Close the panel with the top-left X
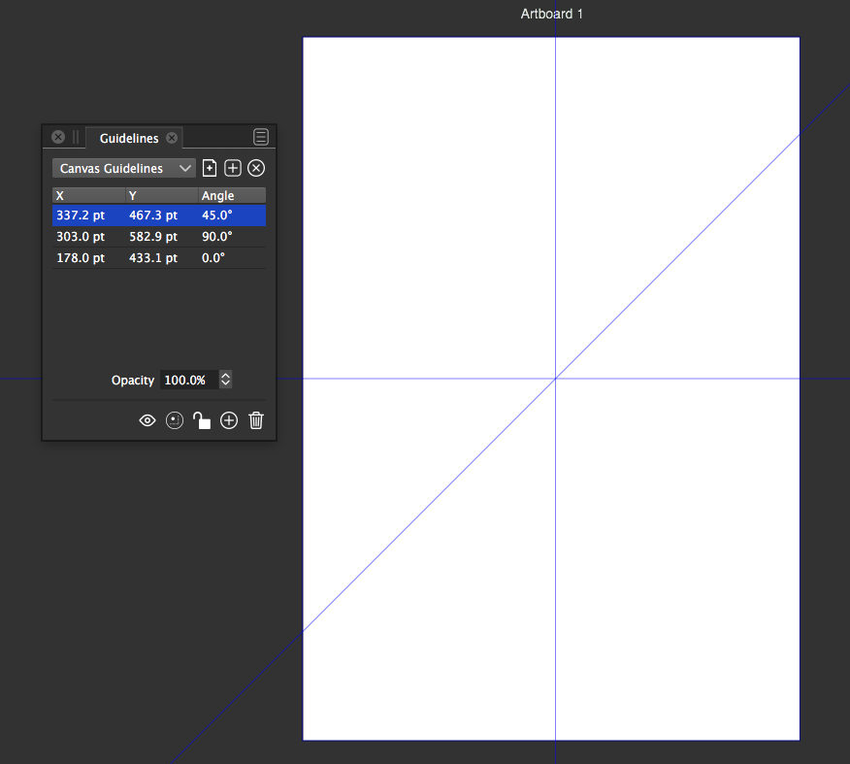The height and width of the screenshot is (764, 850). point(58,137)
